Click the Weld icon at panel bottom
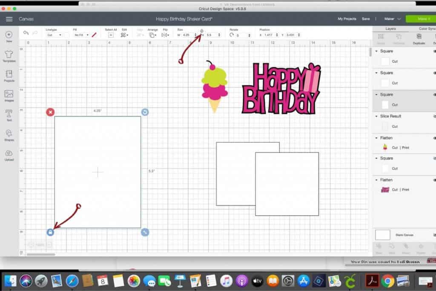This screenshot has height=291, width=436. coord(392,246)
